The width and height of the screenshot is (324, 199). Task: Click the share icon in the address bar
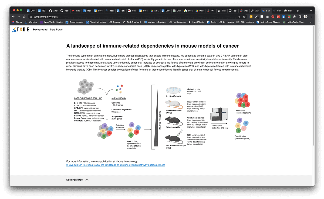239,16
